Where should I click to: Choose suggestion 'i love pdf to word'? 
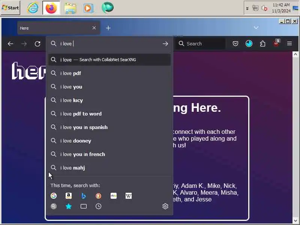(x=109, y=114)
